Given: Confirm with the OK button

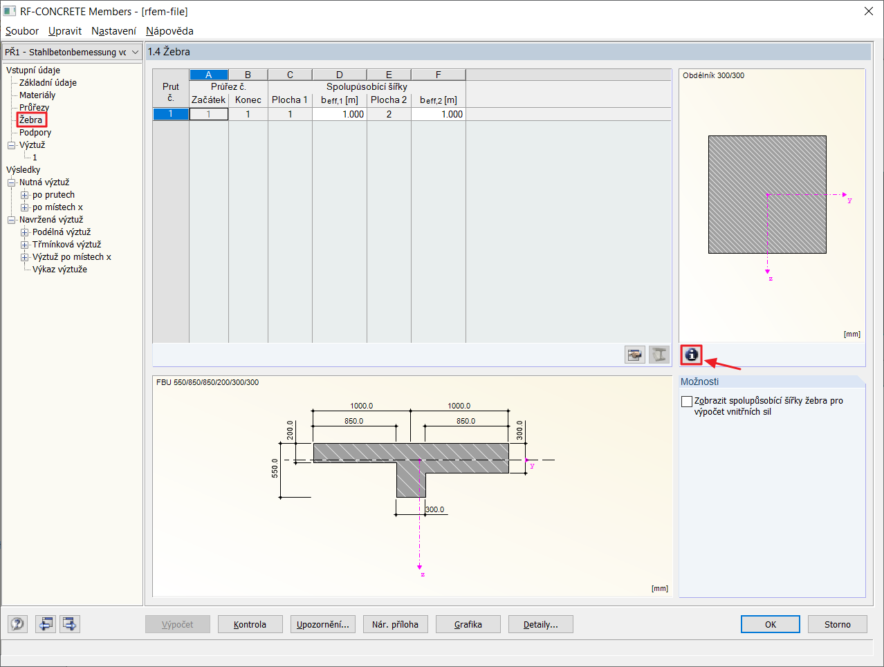Looking at the screenshot, I should tap(771, 624).
